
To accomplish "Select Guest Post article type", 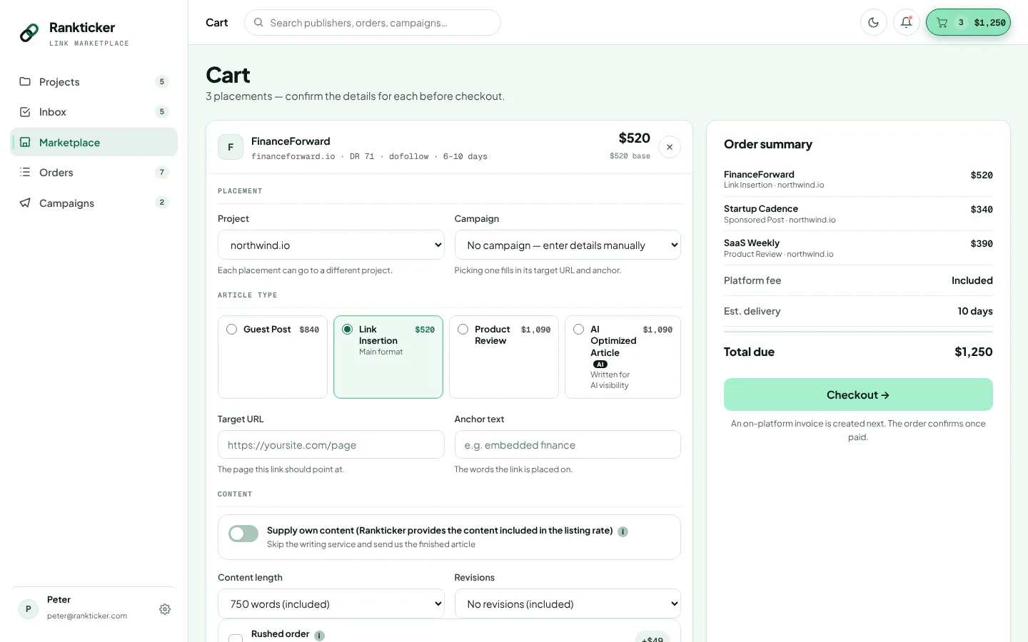I will tap(273, 357).
